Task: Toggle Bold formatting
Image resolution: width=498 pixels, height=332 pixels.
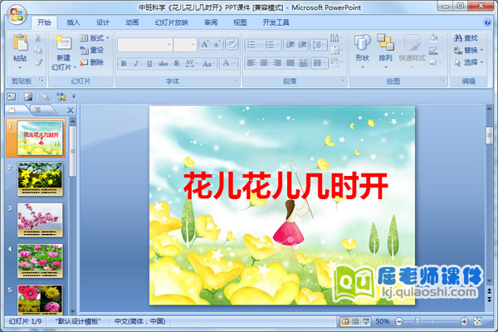Action: click(124, 64)
